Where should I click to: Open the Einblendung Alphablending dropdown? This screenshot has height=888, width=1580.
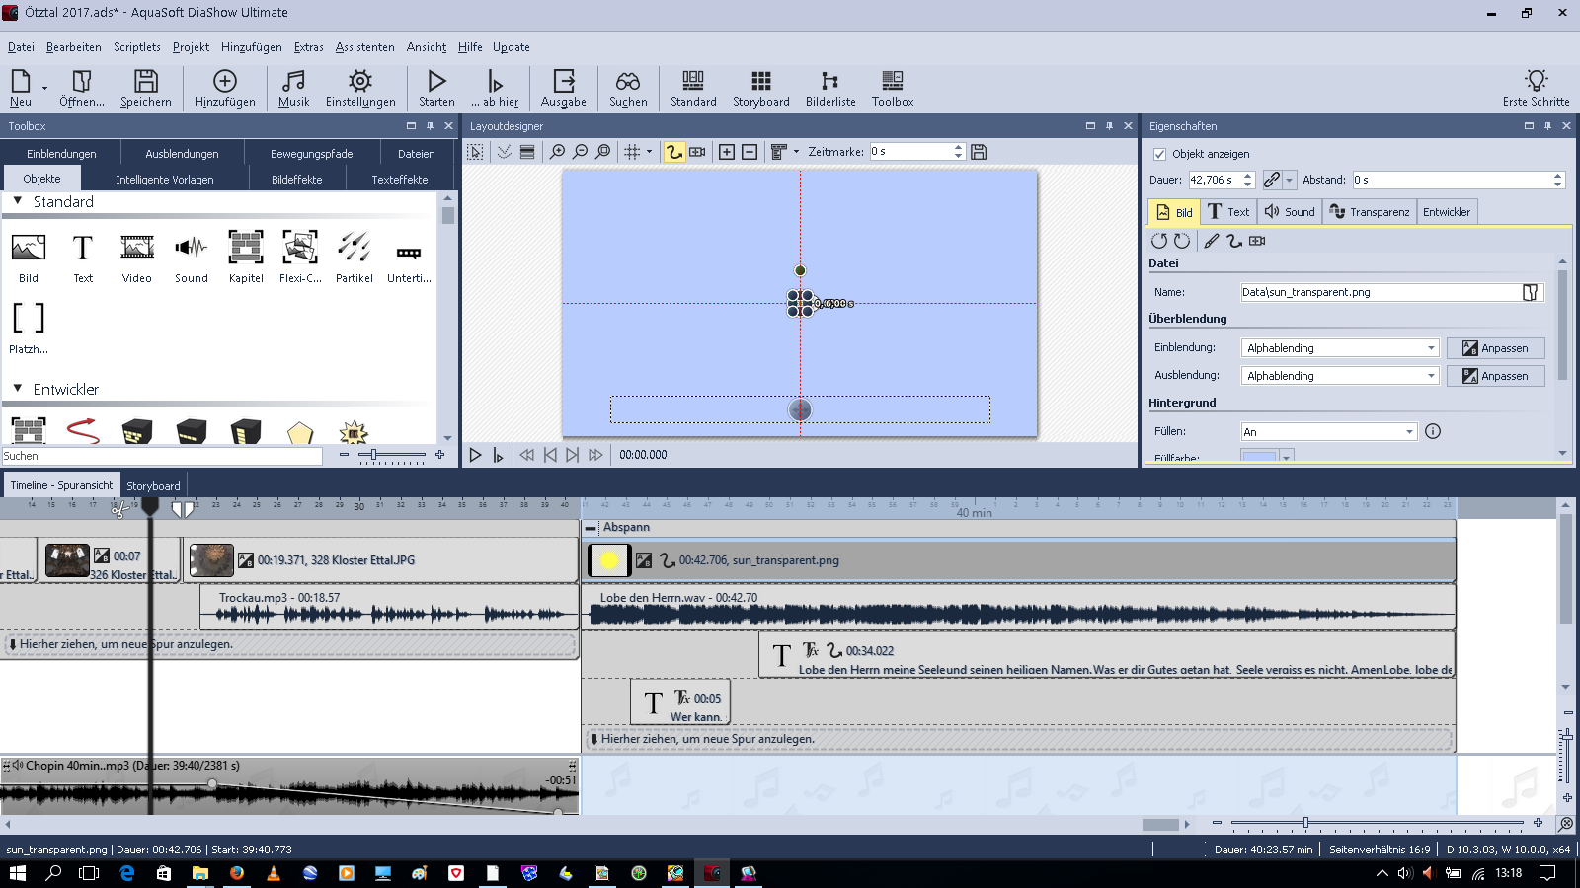1430,348
